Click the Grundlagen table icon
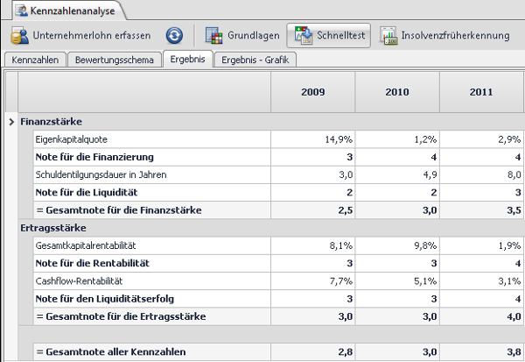This screenshot has width=525, height=362. 214,36
